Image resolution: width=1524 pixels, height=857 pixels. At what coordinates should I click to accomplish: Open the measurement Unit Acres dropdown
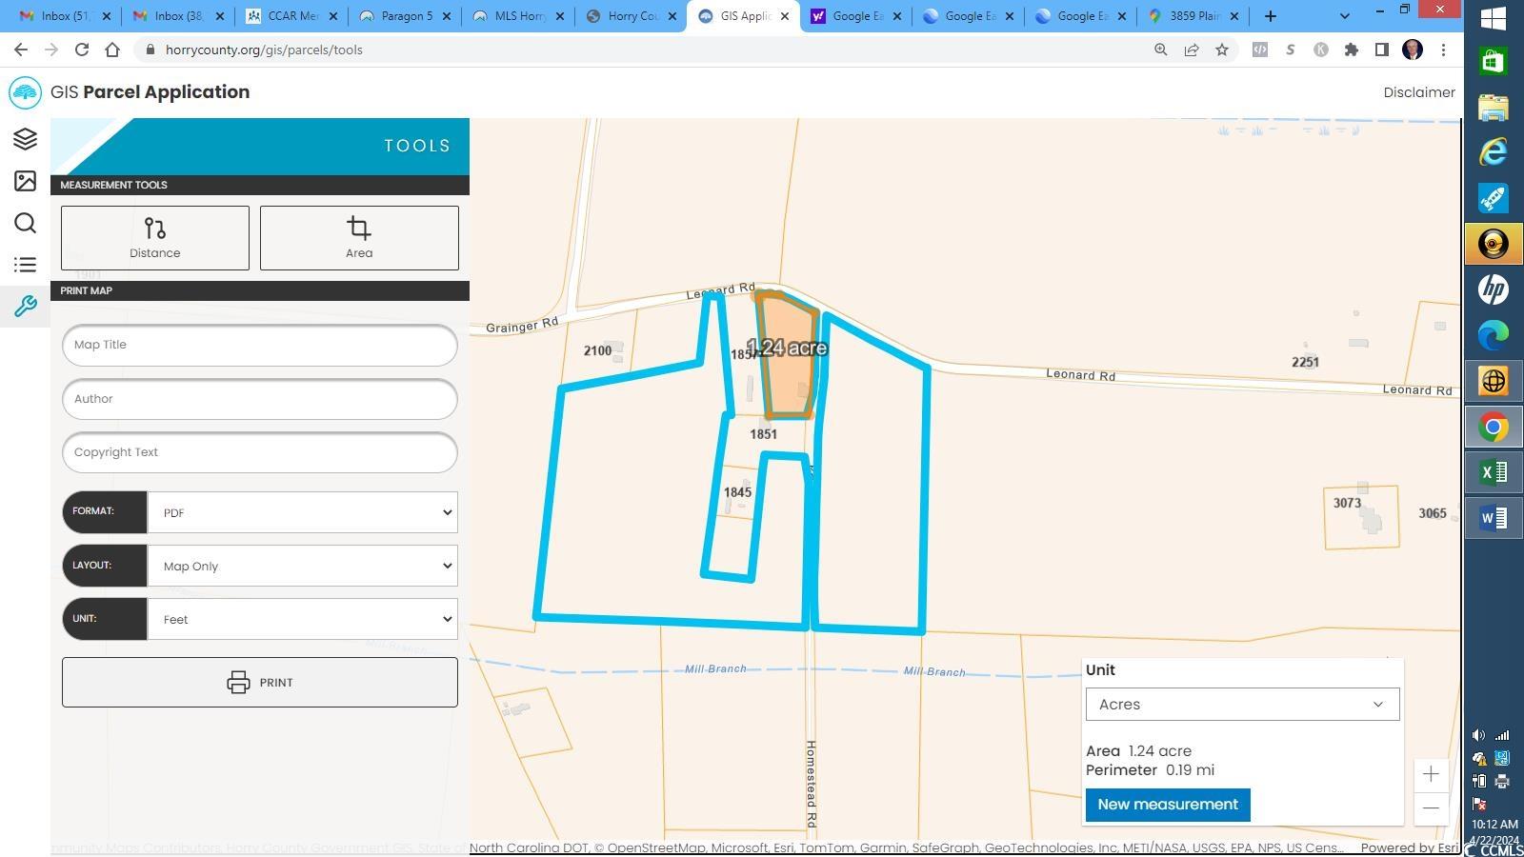coord(1242,705)
